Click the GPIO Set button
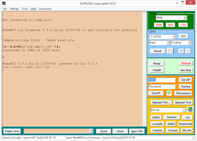 click(x=183, y=36)
